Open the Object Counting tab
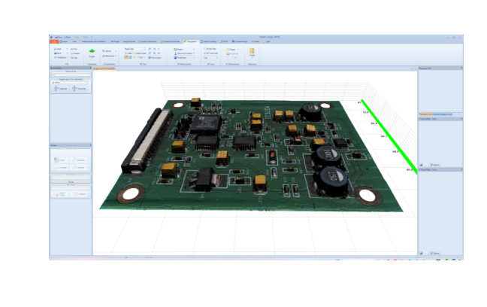Image resolution: width=487 pixels, height=307 pixels. point(207,41)
